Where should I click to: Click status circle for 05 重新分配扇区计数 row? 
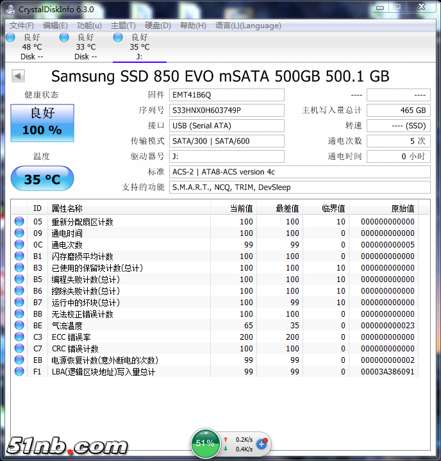pyautogui.click(x=19, y=222)
